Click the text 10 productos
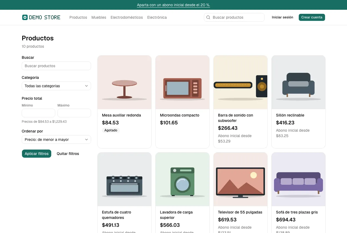The image size is (347, 233). click(33, 46)
